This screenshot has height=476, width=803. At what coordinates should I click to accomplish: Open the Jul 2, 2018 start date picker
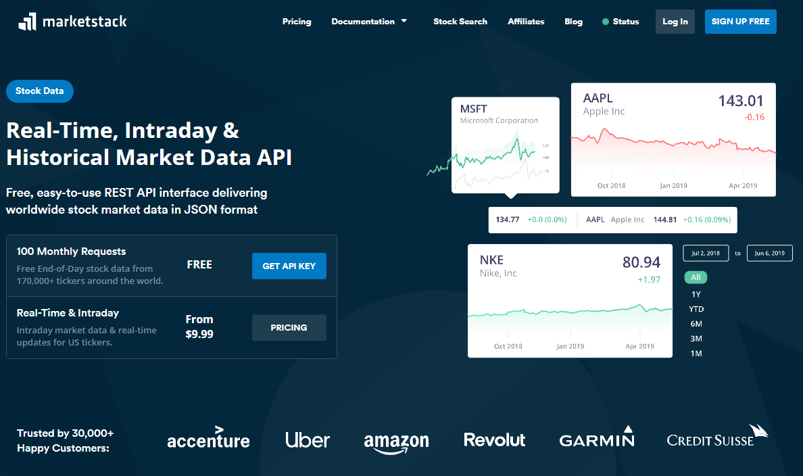pos(706,254)
